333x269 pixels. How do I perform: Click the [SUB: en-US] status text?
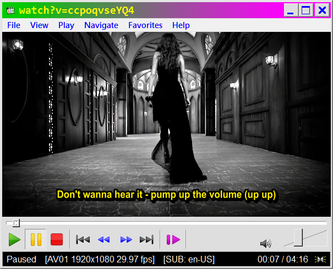[x=189, y=259]
